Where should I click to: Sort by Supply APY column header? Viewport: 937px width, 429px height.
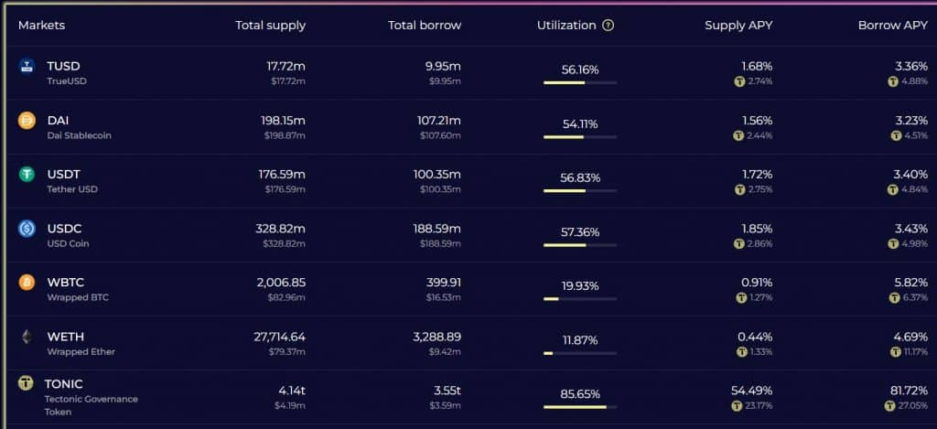point(738,26)
